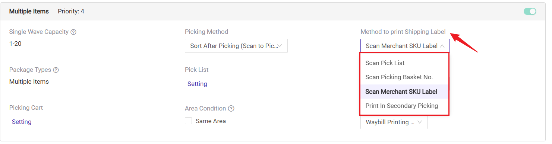Click the Same Area label text
Viewport: 552px width, 144px height.
click(x=211, y=121)
